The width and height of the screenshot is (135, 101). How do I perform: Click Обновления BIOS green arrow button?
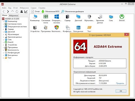tap(50, 12)
